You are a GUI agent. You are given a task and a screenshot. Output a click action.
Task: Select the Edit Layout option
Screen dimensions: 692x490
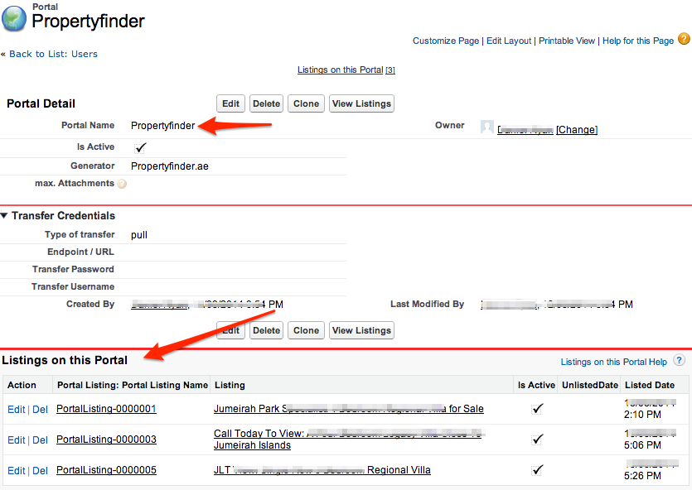point(508,40)
